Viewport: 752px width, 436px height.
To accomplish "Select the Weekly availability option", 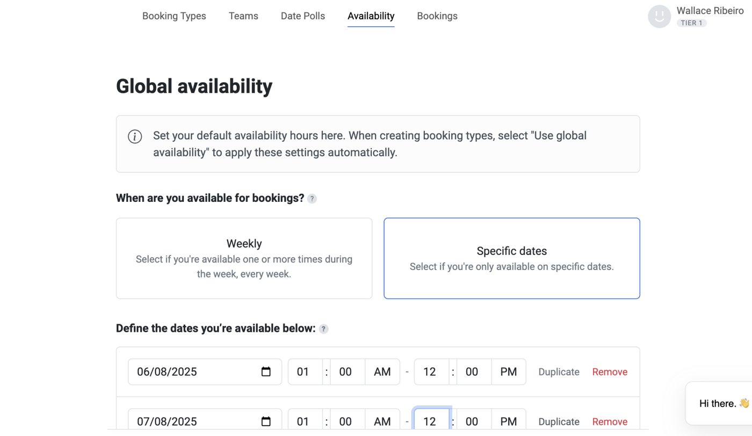I will 244,258.
